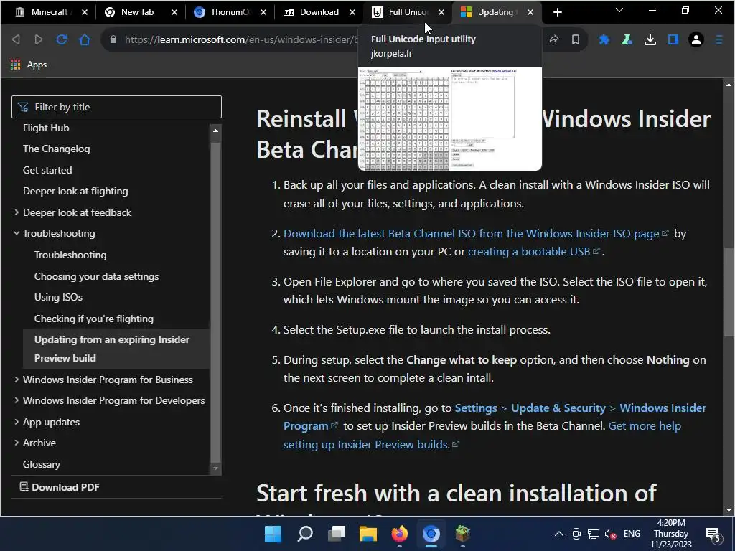Image resolution: width=735 pixels, height=551 pixels.
Task: Open Deeper look at flighting
Action: point(75,191)
